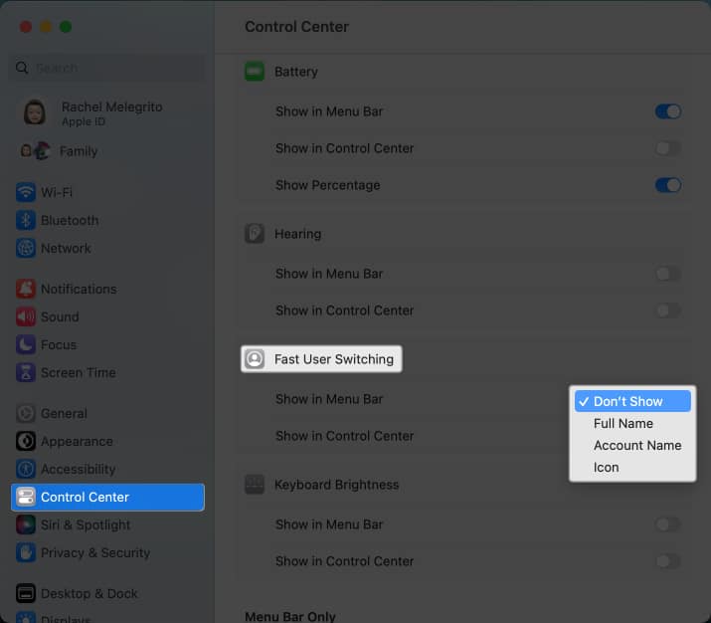
Task: Click the Desktop & Dock icon
Action: click(26, 593)
